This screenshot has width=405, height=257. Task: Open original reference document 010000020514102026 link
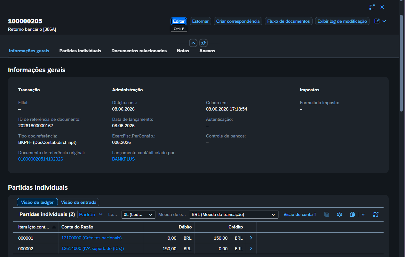[x=41, y=159]
